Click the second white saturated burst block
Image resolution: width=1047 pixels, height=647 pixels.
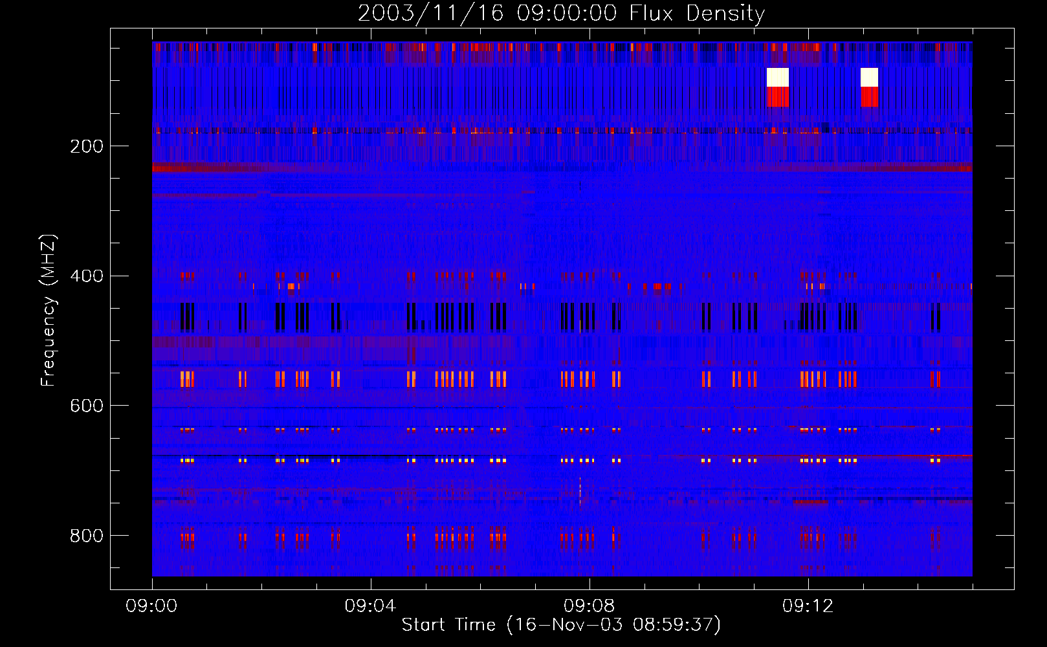click(x=870, y=77)
